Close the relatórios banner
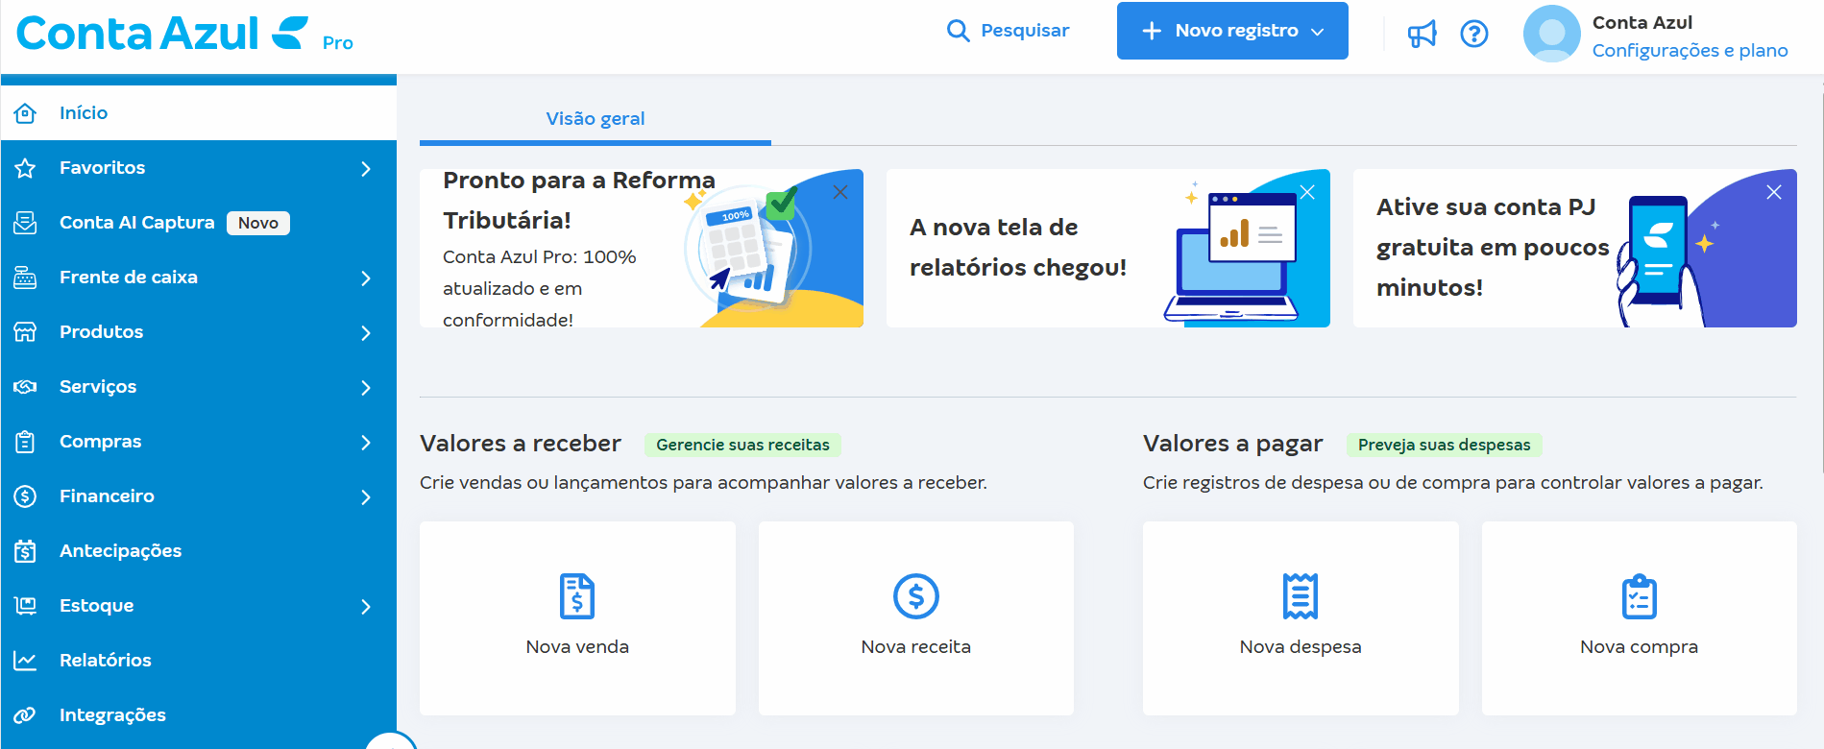1824x749 pixels. pyautogui.click(x=1307, y=192)
